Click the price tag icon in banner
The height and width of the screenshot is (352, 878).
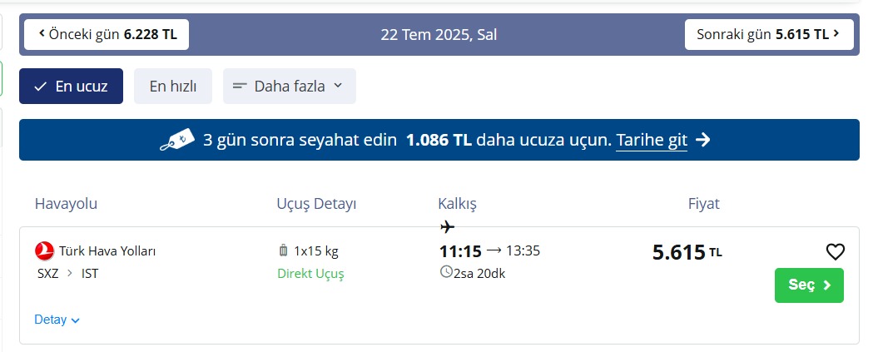176,140
